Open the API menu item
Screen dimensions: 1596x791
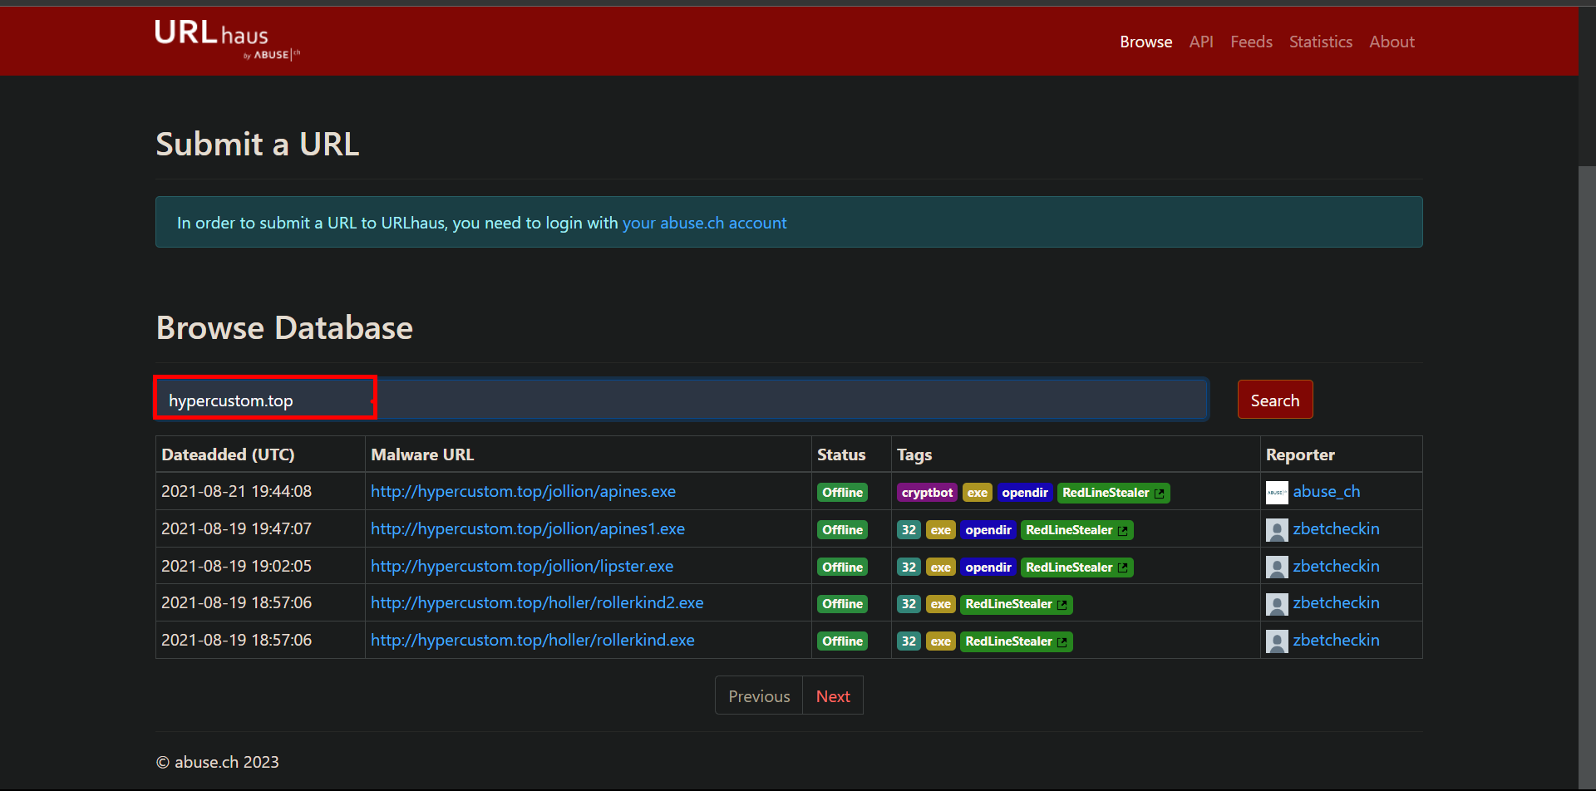tap(1200, 42)
